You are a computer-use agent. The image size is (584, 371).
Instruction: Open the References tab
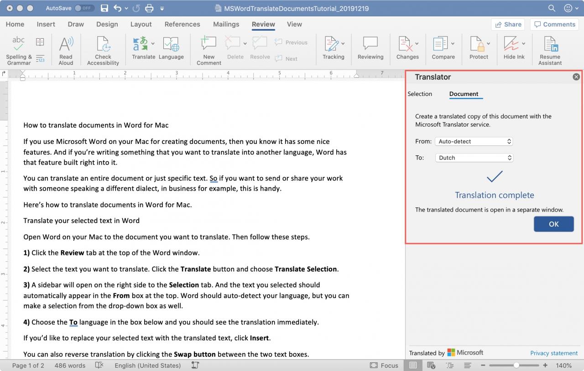tap(182, 24)
